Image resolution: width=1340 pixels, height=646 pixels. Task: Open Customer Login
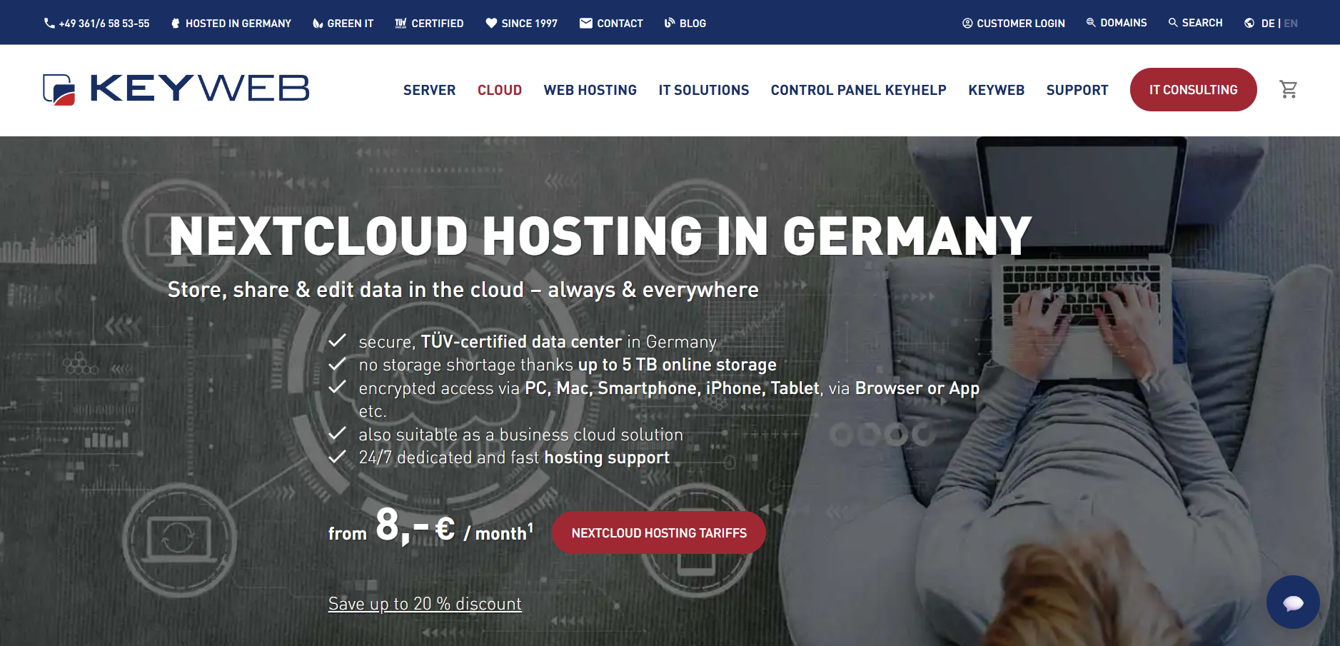1021,24
